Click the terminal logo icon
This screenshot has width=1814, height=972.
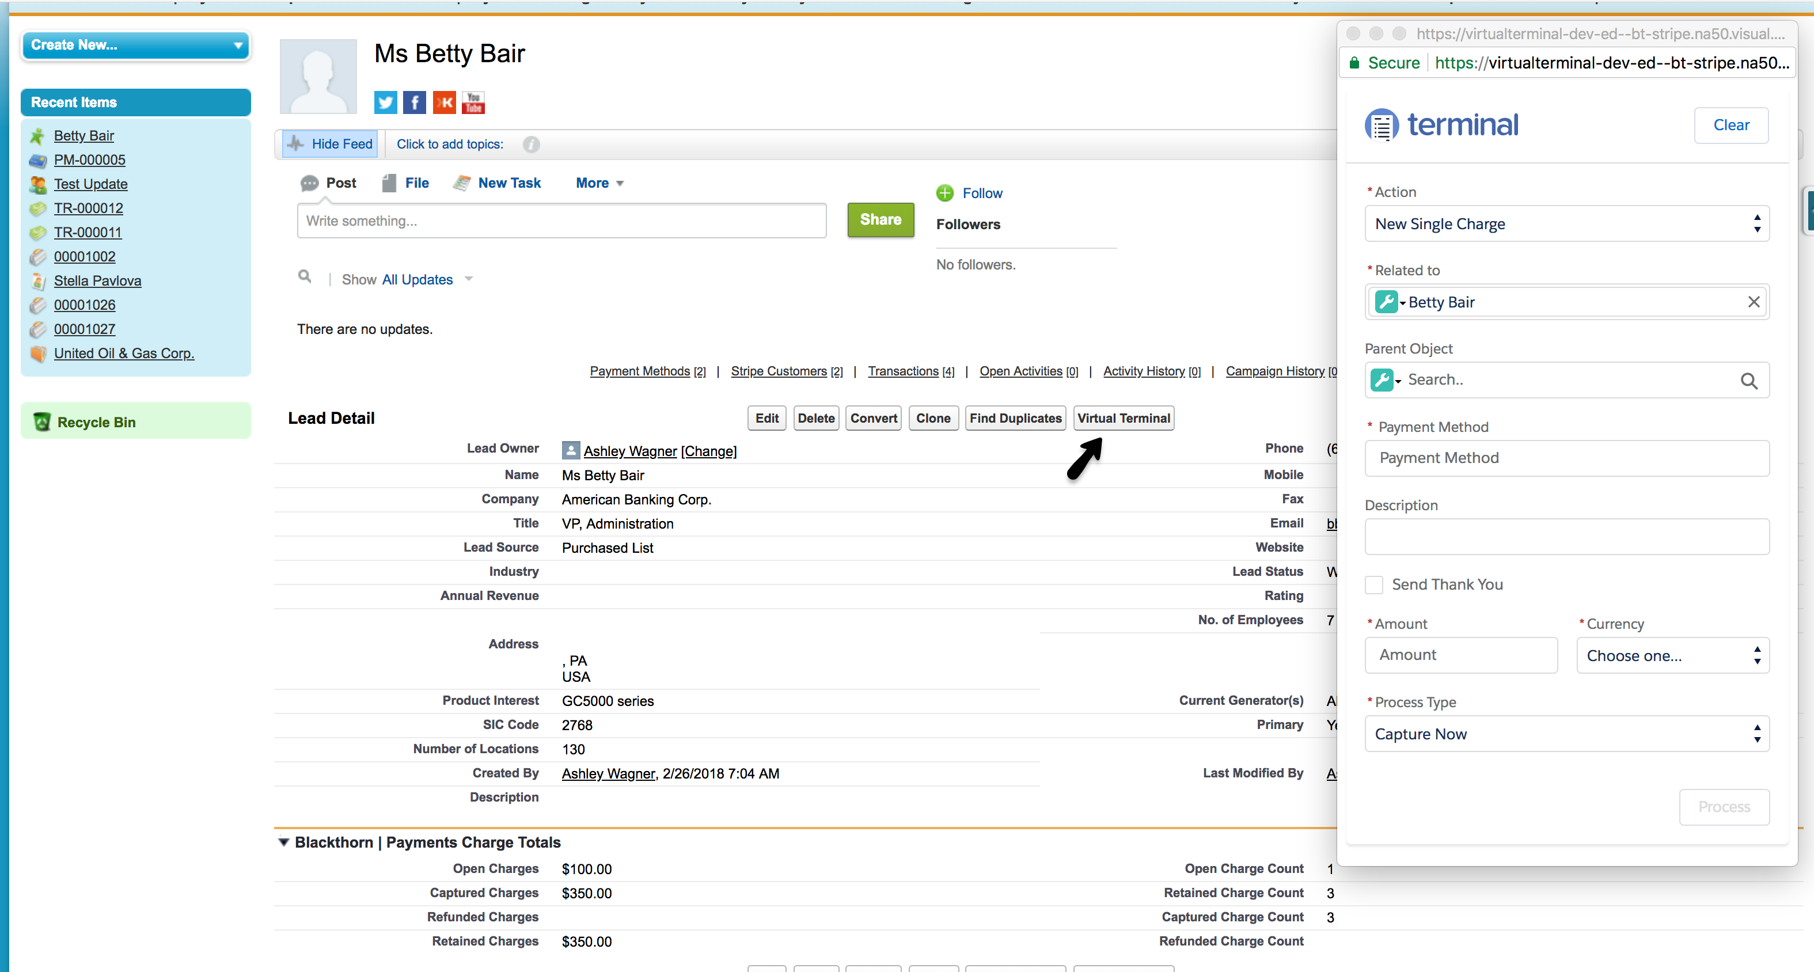pos(1382,126)
